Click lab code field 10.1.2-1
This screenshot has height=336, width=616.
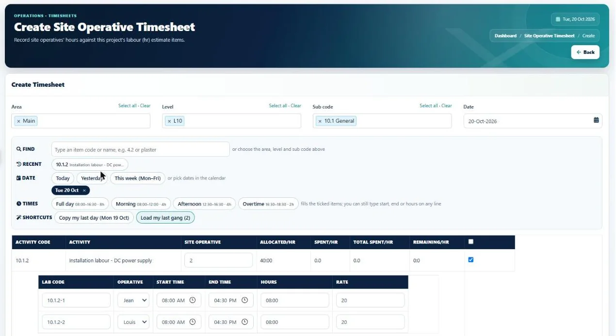76,300
